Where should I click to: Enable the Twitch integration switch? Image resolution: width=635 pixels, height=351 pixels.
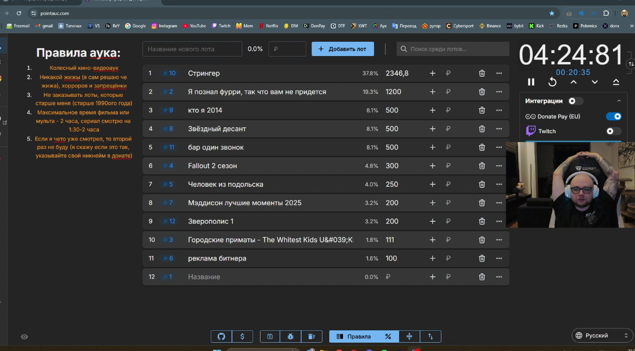tap(614, 131)
